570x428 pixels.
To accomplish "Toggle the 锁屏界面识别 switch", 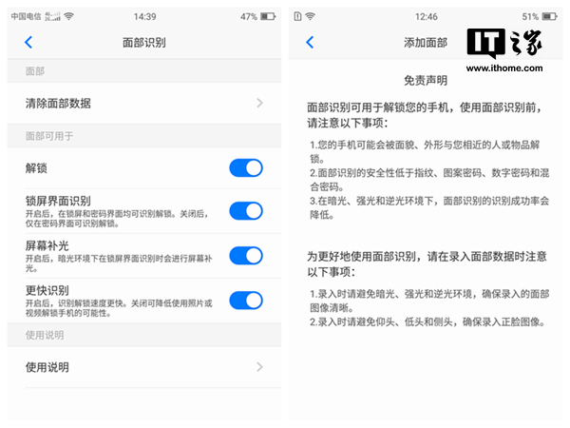I will [x=246, y=211].
